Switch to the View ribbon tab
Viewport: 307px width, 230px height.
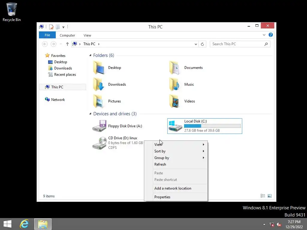(87, 35)
